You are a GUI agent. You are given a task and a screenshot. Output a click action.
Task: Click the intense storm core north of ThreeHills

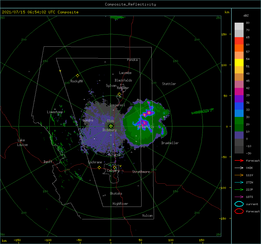click(x=149, y=113)
